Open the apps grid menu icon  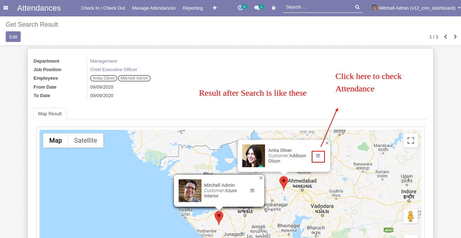(x=6, y=8)
